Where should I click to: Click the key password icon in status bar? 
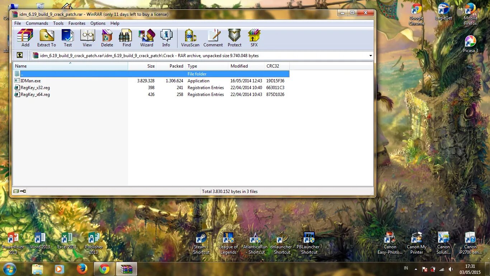click(x=23, y=191)
